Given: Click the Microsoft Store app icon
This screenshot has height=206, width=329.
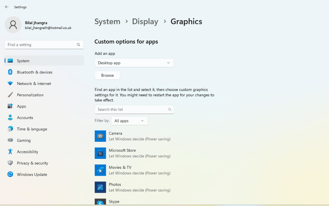Looking at the screenshot, I should [100, 153].
